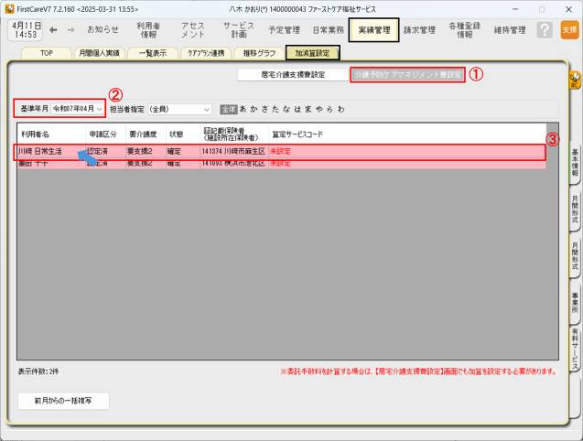Open help with the question mark icon

(x=544, y=29)
